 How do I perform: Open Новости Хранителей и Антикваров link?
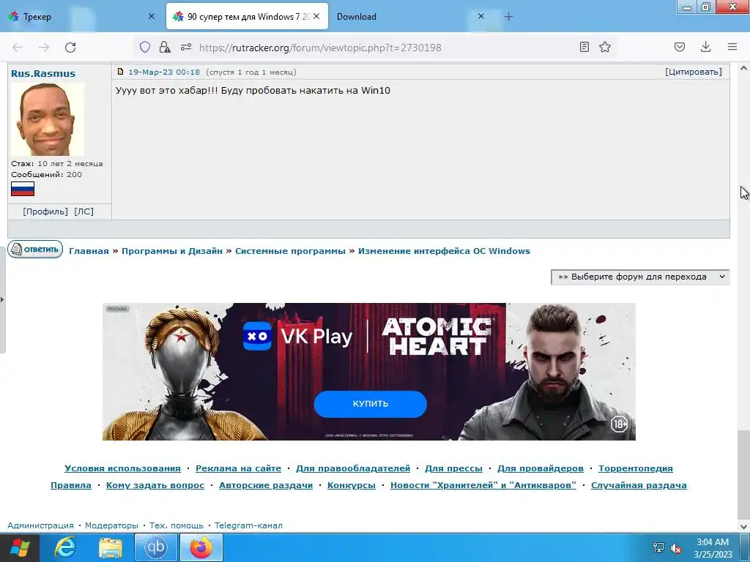pos(483,485)
